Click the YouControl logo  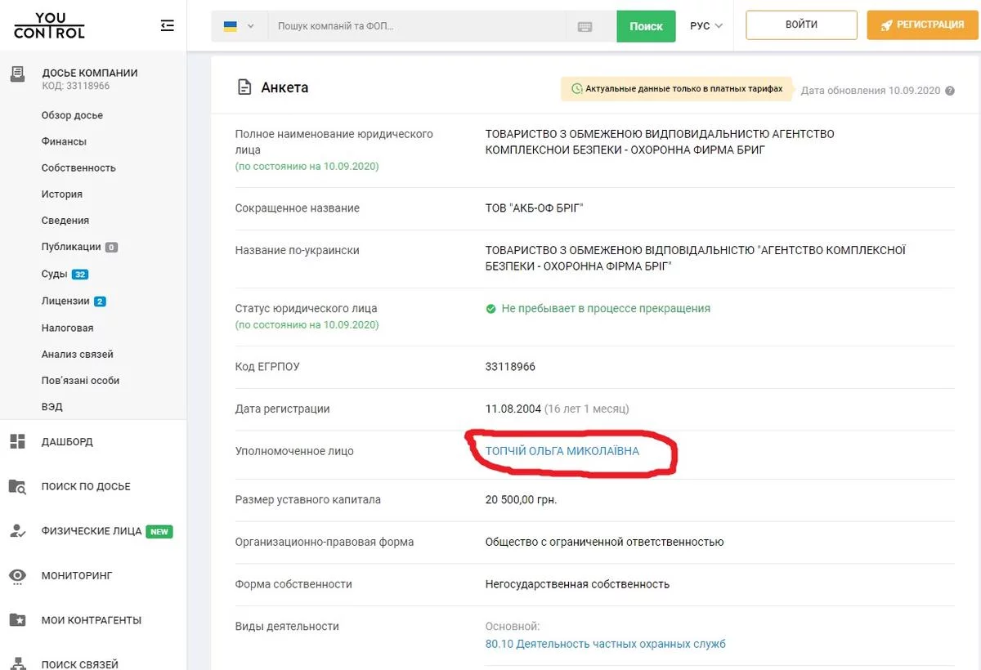click(x=49, y=26)
